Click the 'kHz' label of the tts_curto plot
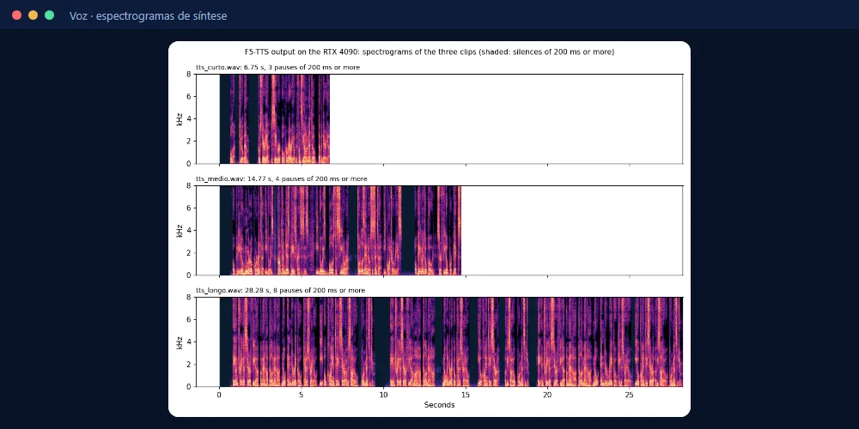This screenshot has width=859, height=429. [x=180, y=118]
